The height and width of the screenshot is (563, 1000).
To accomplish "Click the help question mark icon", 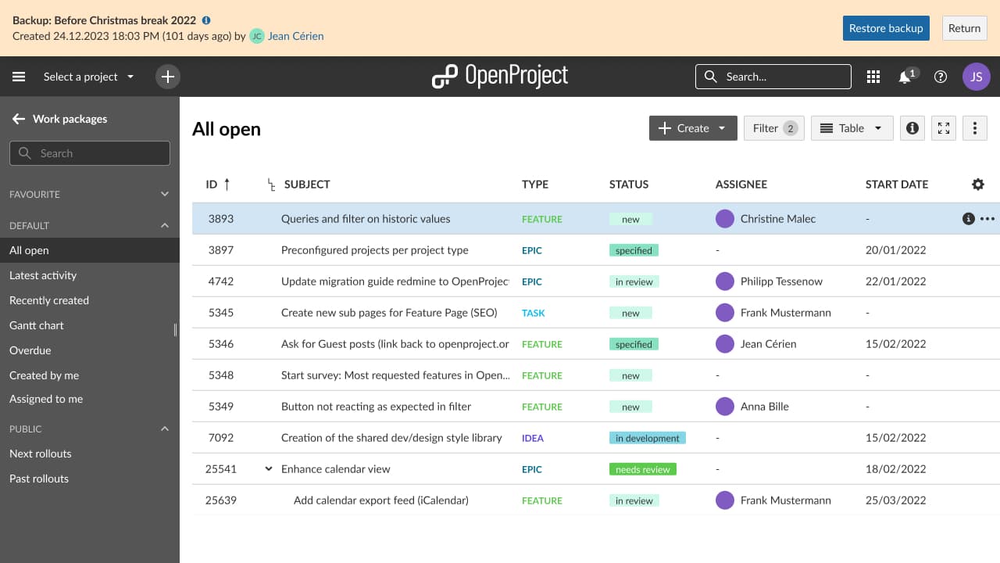I will pos(940,77).
